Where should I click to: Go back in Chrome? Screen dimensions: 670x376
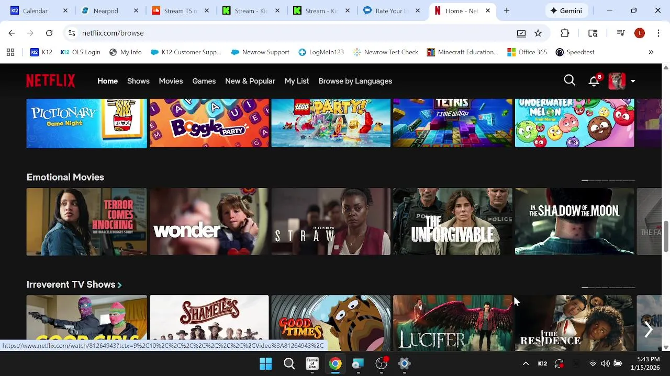click(12, 33)
